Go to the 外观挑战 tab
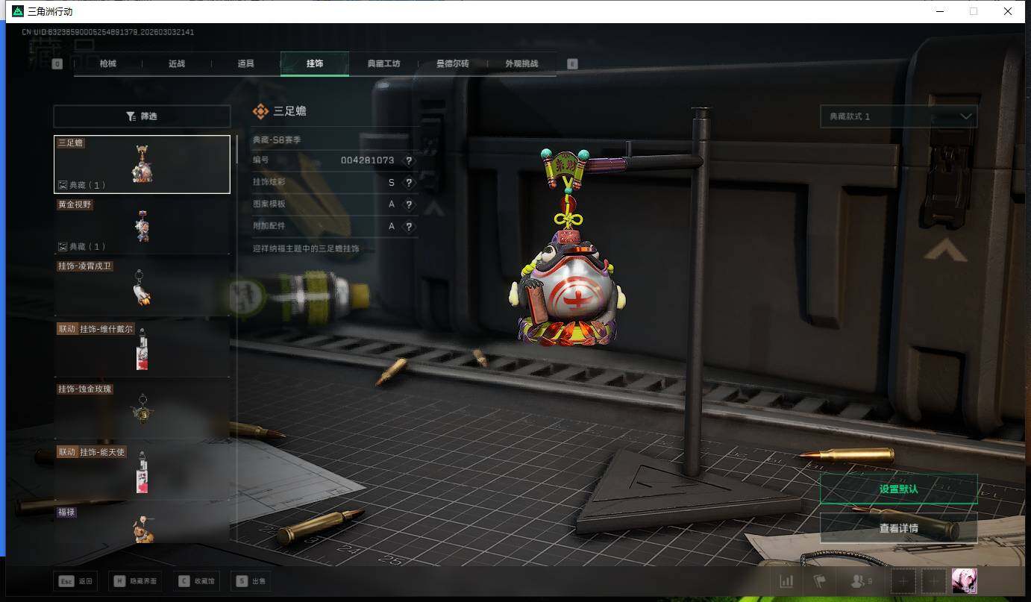1031x602 pixels. coord(521,64)
